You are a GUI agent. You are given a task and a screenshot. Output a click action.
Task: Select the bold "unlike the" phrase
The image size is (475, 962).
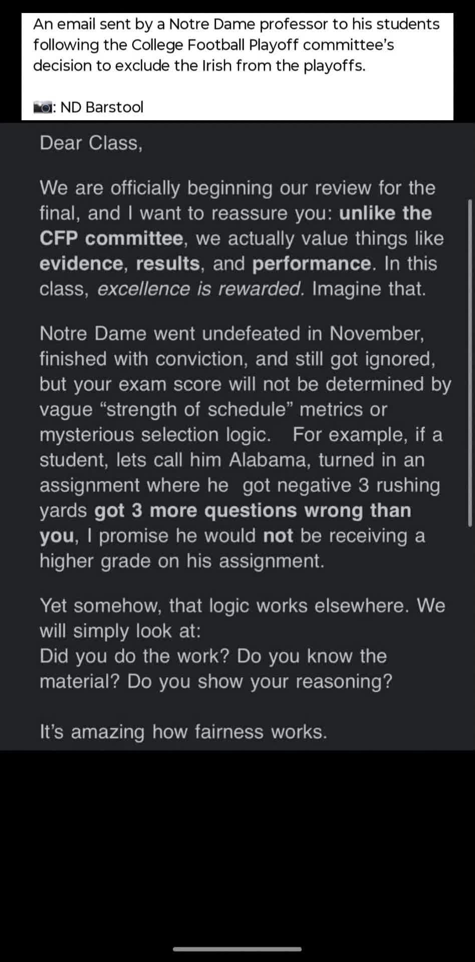(x=385, y=213)
